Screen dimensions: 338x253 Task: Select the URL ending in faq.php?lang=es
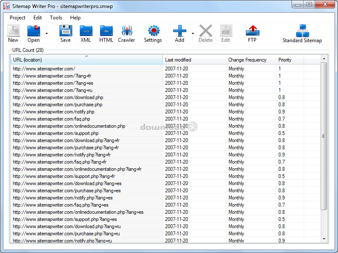[60, 205]
